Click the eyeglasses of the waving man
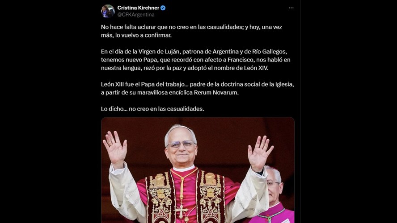The image size is (397, 223). tap(181, 144)
